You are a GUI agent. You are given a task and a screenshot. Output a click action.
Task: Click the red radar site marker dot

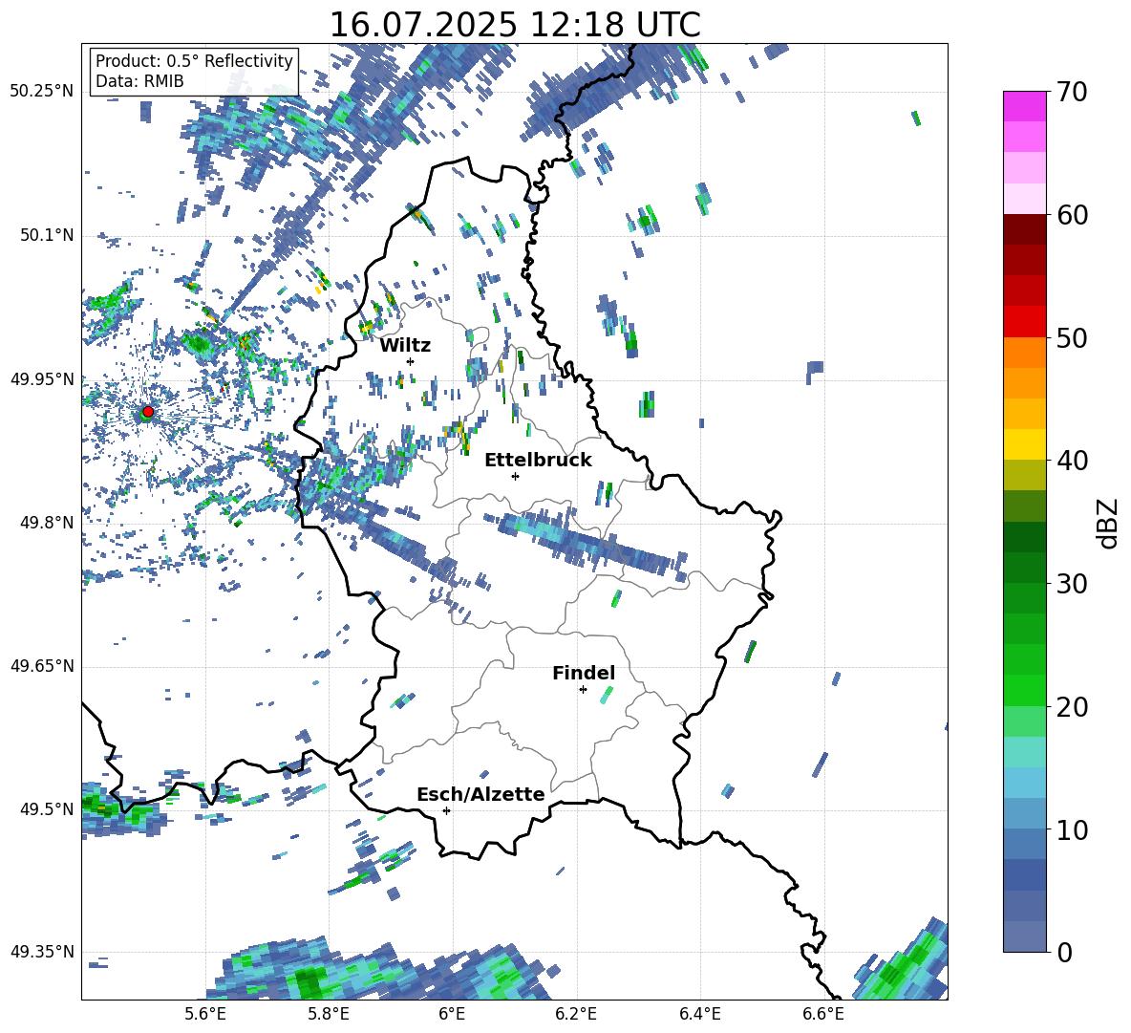tap(148, 411)
